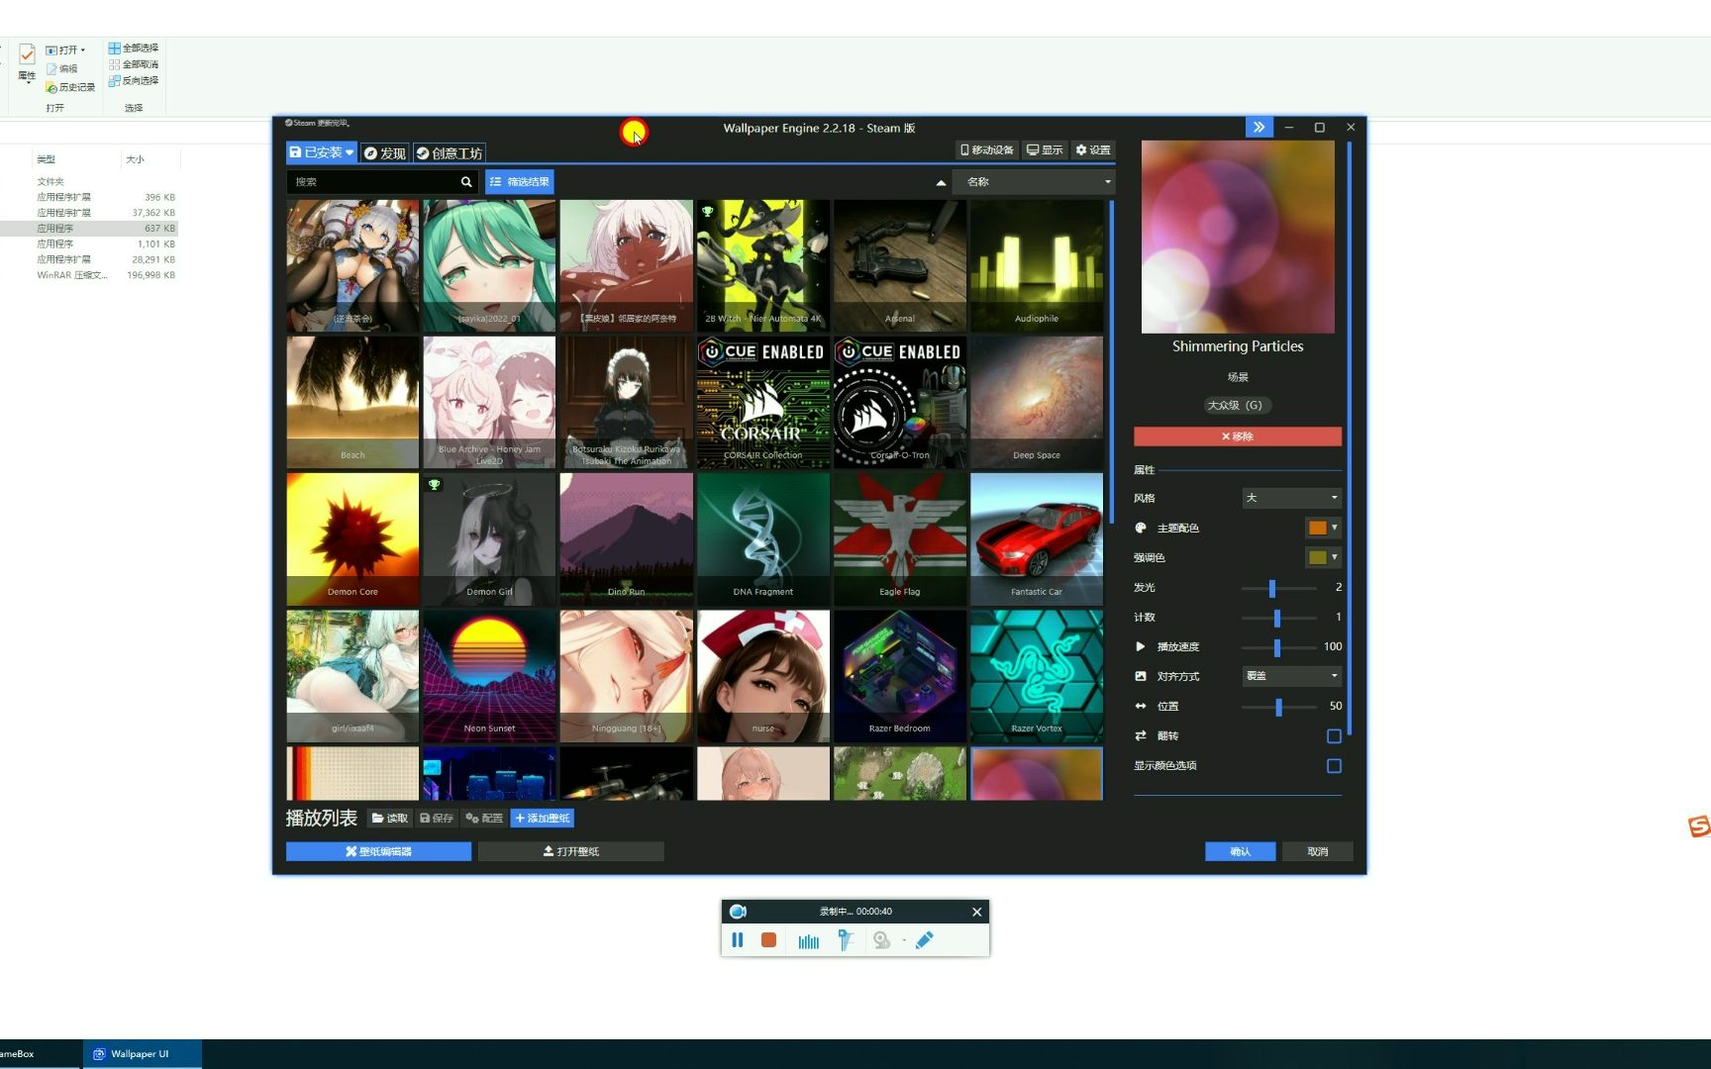Viewport: 1711px width, 1069px height.
Task: Click the red 移除 remove button
Action: click(x=1238, y=437)
